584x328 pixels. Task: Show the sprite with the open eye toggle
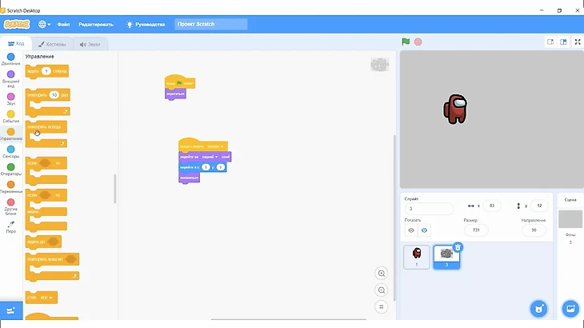411,230
